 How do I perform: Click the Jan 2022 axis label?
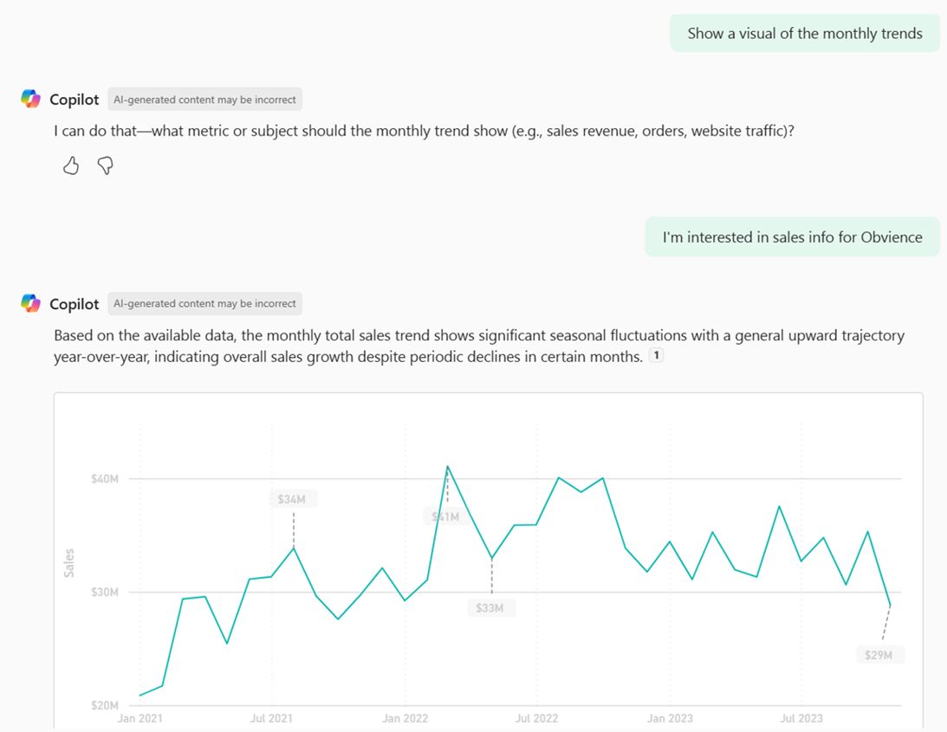pos(405,718)
